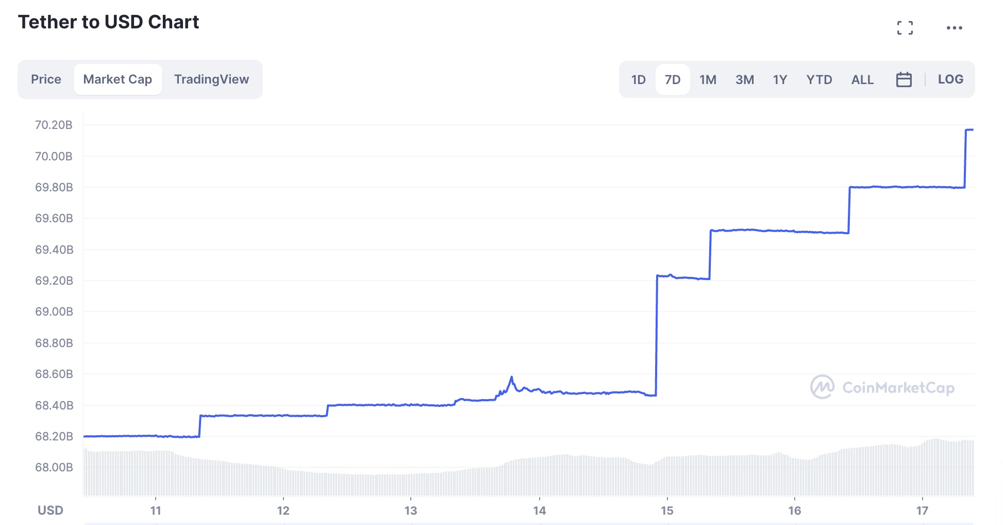Open the calendar date range picker
Screen dimensions: 1003x525
(x=904, y=79)
